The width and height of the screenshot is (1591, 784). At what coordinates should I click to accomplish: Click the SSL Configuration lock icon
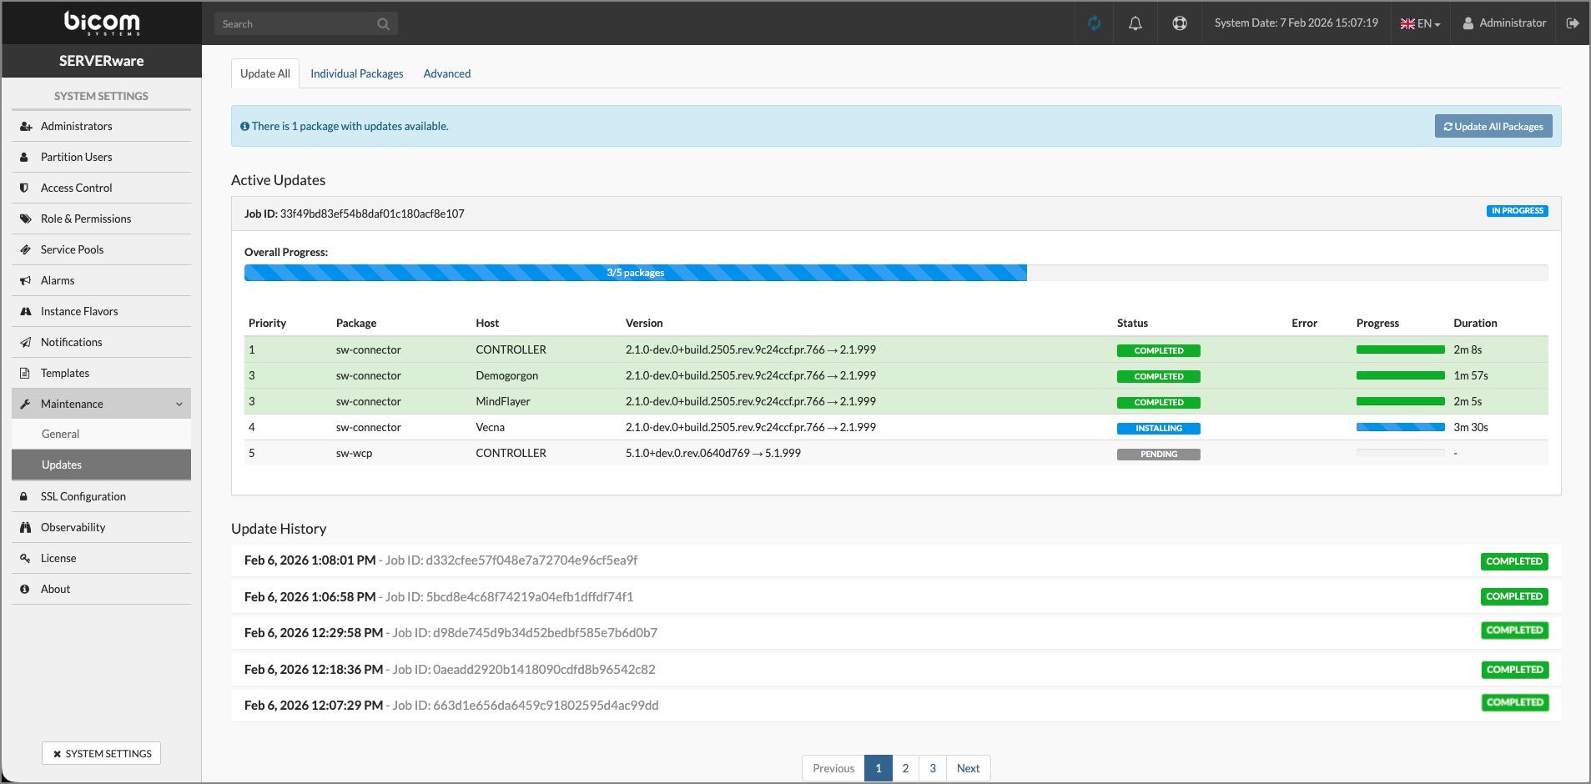pos(24,497)
